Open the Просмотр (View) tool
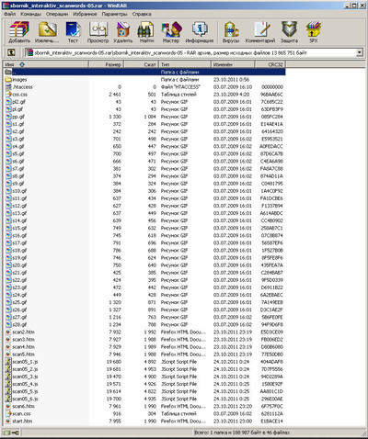The image size is (368, 439). pos(98,32)
